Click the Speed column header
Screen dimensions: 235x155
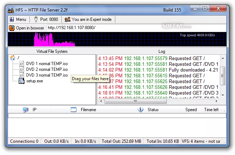[x=191, y=110]
